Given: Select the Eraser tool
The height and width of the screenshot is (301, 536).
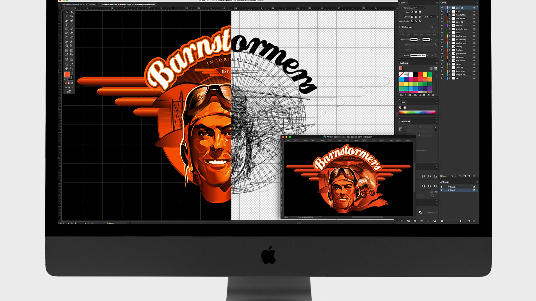Looking at the screenshot, I should [x=72, y=33].
